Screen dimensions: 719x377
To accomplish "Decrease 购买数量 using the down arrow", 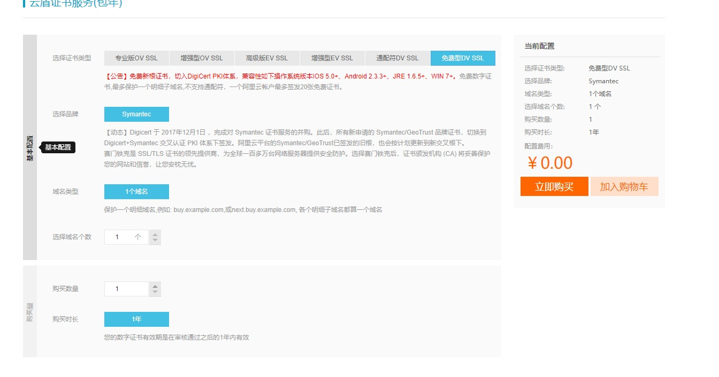I will coord(155,292).
